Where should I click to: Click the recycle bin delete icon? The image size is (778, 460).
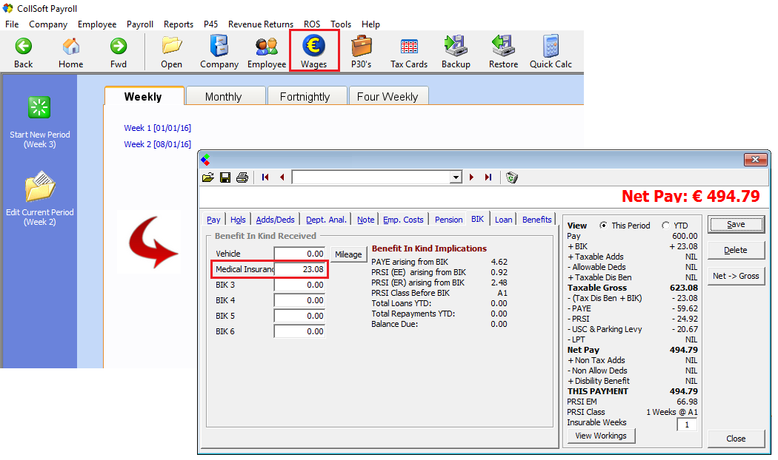(512, 177)
